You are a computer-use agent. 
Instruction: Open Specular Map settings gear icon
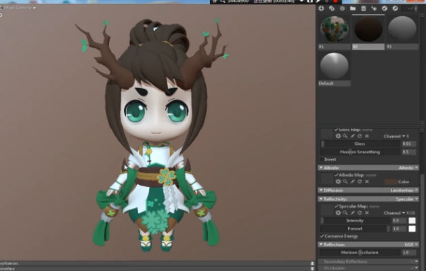[x=338, y=213]
